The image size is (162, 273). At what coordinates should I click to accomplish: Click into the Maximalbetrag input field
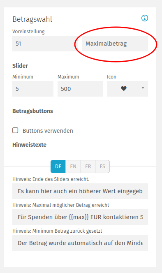115,44
